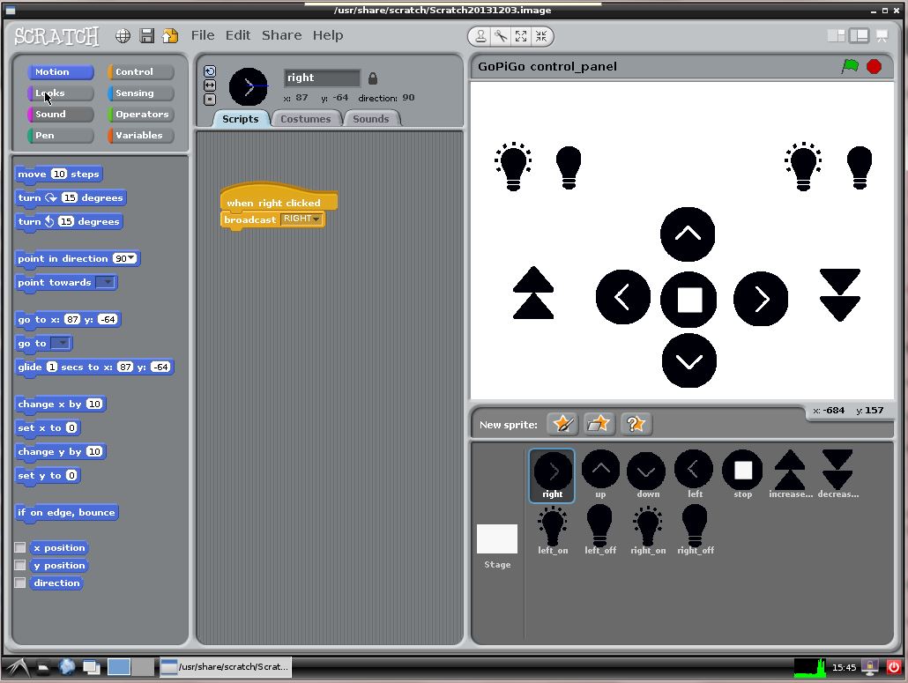Switch to small stage view mode
Screen dimensions: 908x683
[x=837, y=36]
